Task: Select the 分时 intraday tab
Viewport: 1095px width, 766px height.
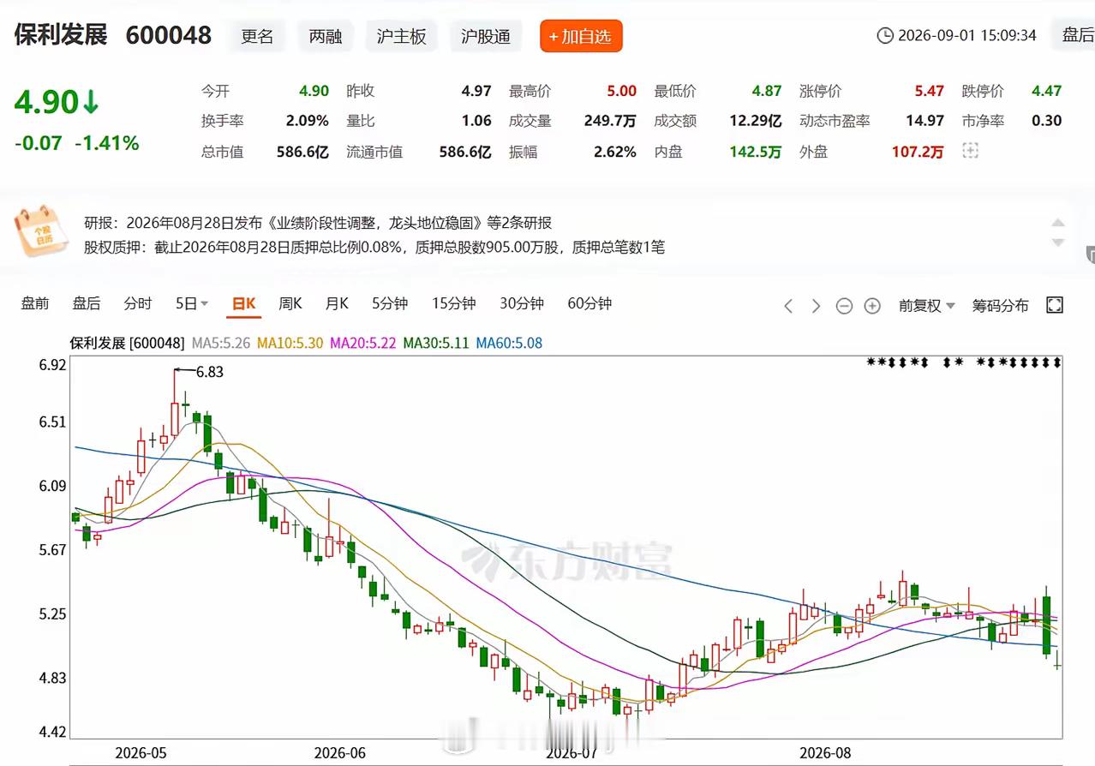Action: pyautogui.click(x=138, y=303)
